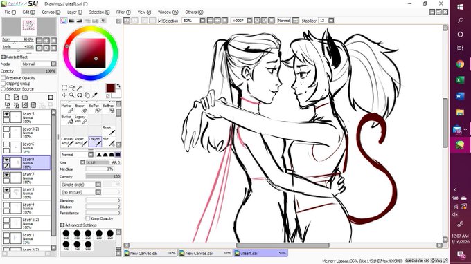Viewport: 471px width, 264px height.
Task: Open the rotation angle dropdown in toolbar
Action: (x=249, y=21)
